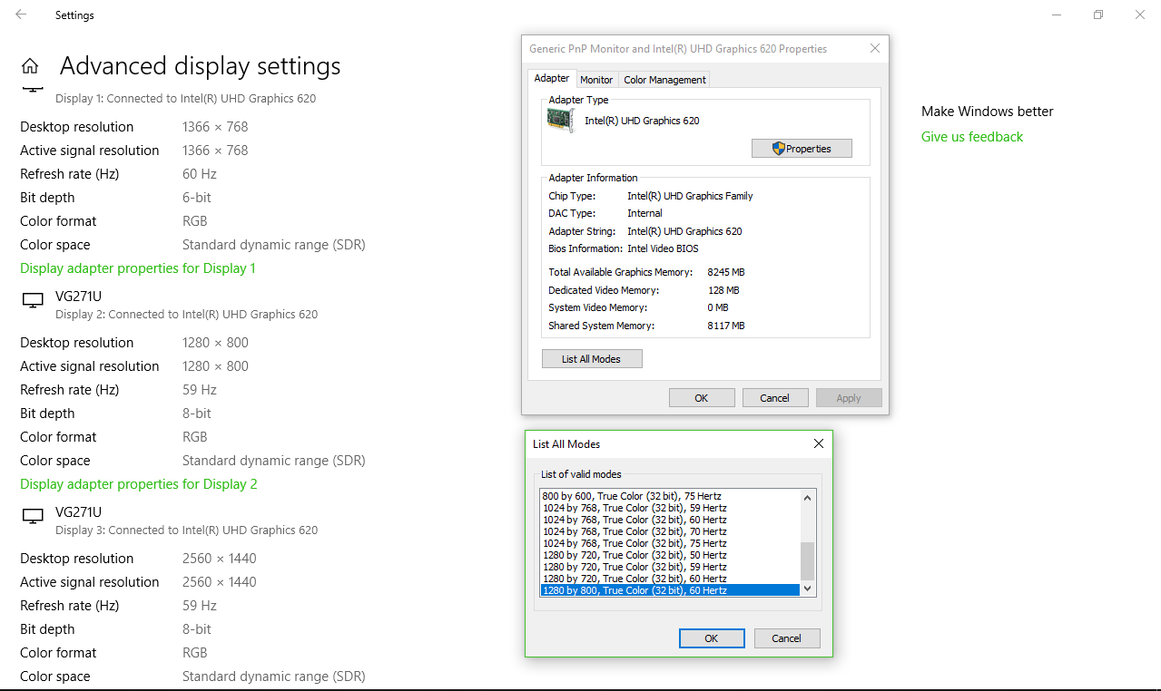The height and width of the screenshot is (691, 1161).
Task: Click monitor icon beside Display 2 VG271U
Action: tap(33, 300)
